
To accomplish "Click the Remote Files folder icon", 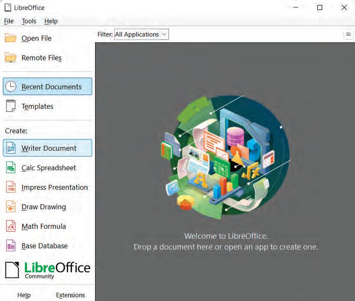I will click(x=11, y=57).
